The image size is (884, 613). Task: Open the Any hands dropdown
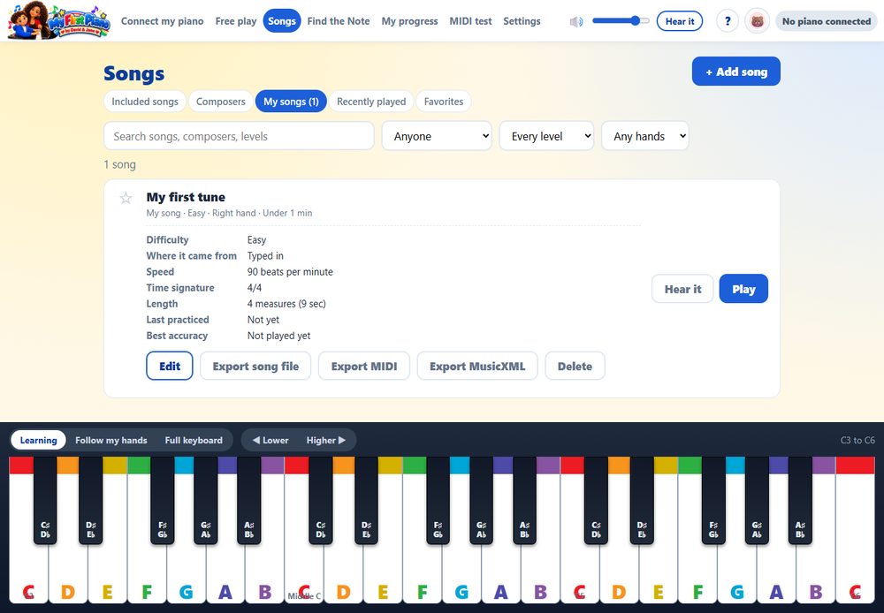tap(645, 136)
